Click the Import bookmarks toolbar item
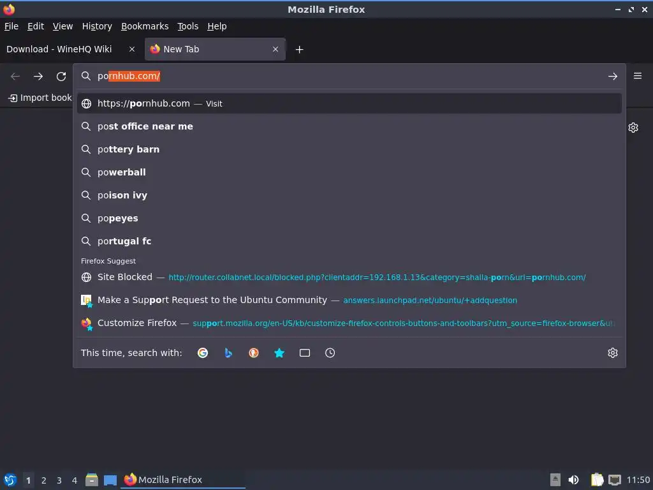The height and width of the screenshot is (490, 653). (40, 98)
